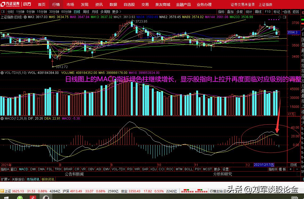Image resolution: width=304 pixels, height=199 pixels.
Task: Select TRIX indicator tab
Action: [x=58, y=169]
